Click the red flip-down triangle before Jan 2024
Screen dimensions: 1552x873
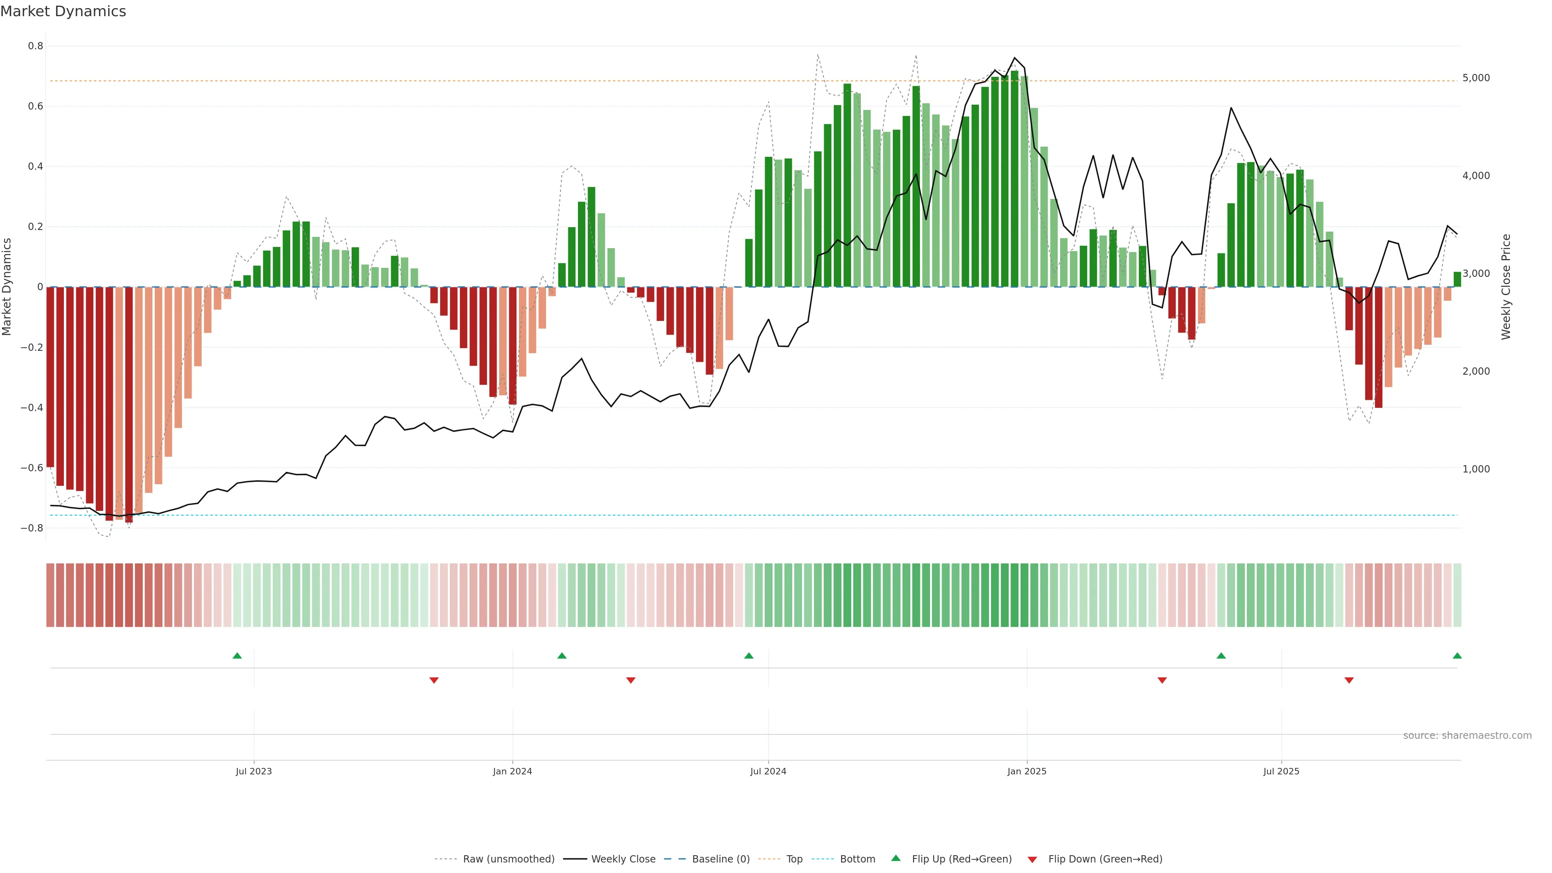tap(434, 680)
